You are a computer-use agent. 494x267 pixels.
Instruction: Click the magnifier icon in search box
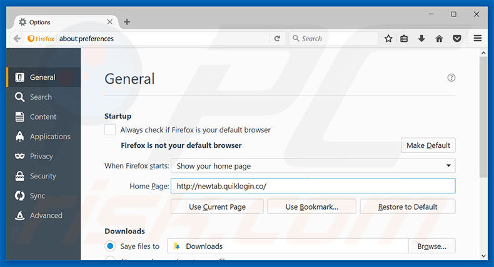296,39
